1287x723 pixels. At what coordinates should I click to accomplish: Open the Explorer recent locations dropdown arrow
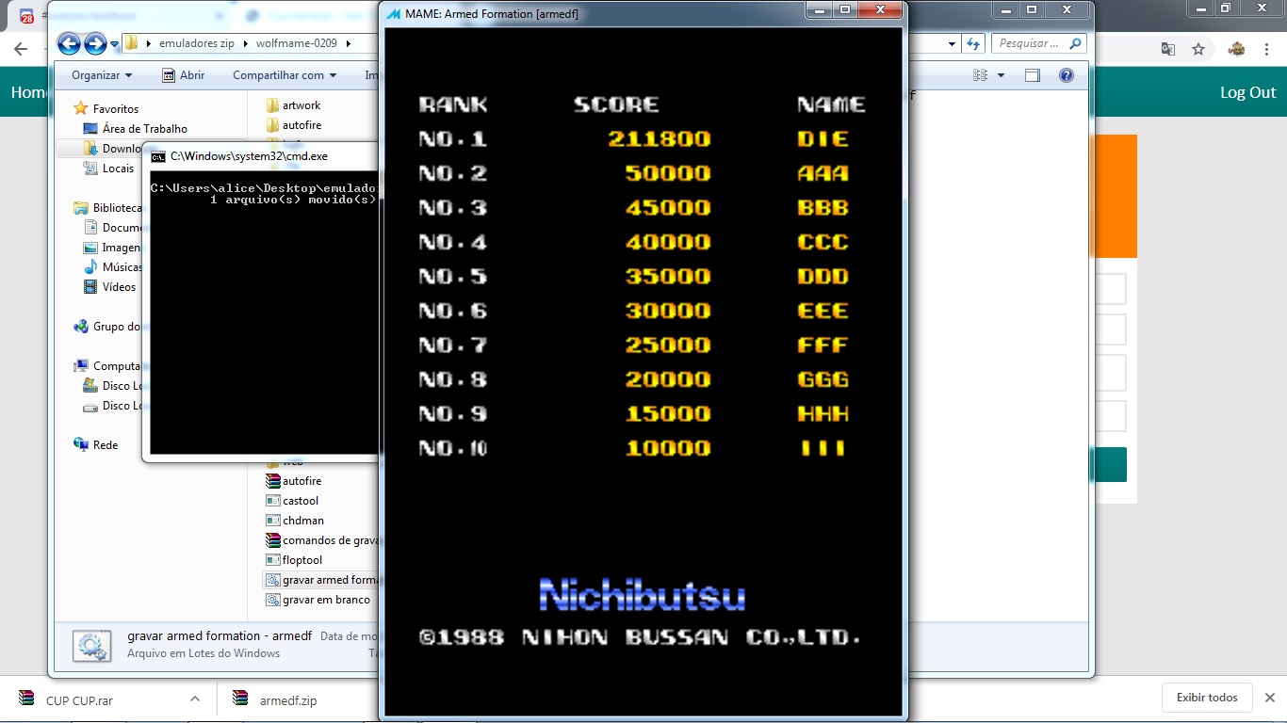tap(114, 44)
